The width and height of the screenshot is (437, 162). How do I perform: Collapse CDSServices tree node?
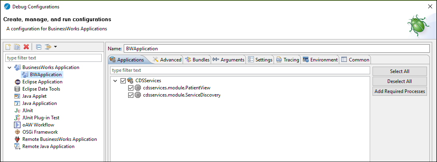coord(115,81)
